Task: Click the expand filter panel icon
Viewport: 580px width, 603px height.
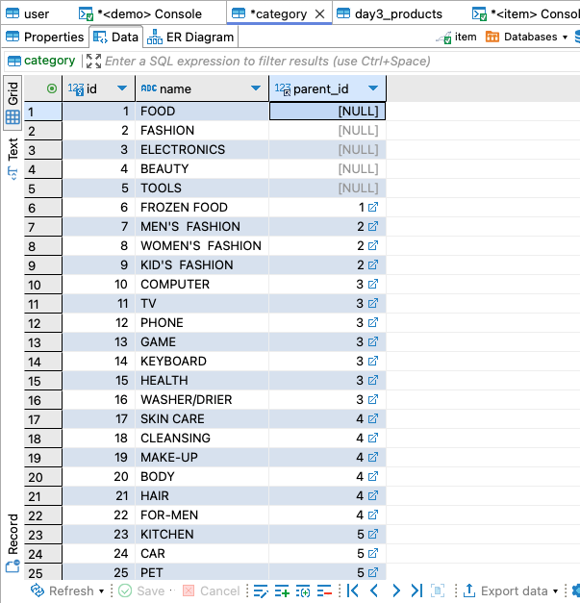Action: (x=93, y=61)
